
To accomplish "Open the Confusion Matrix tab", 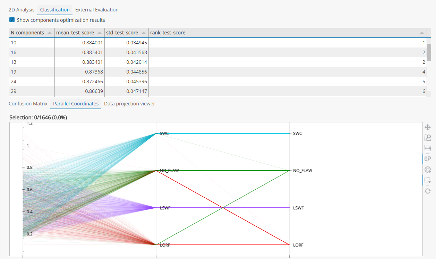I will coord(28,104).
